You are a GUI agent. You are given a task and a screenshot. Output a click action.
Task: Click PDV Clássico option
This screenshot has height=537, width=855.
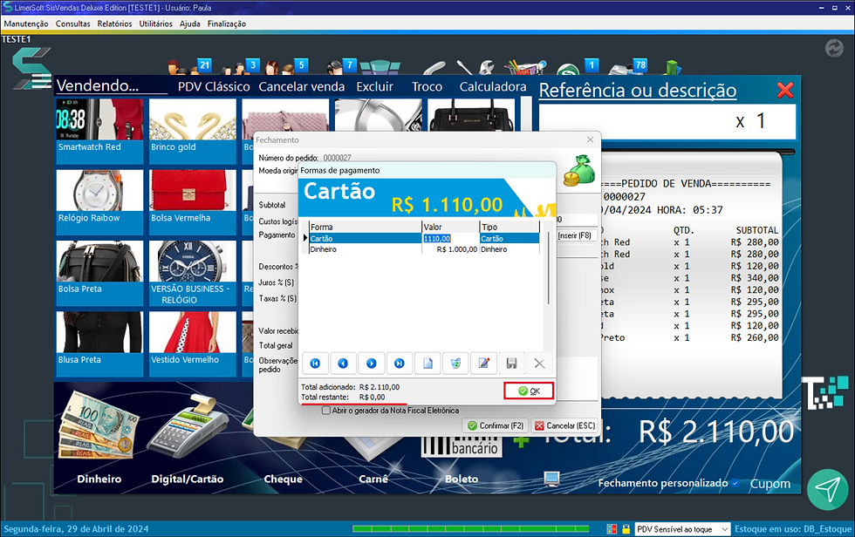click(214, 86)
